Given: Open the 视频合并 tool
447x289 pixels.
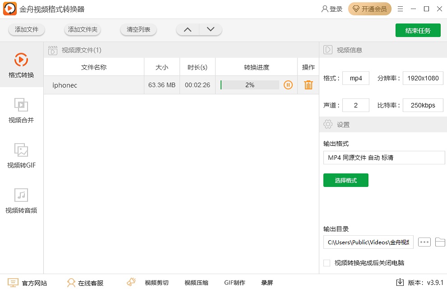Looking at the screenshot, I should (21, 110).
